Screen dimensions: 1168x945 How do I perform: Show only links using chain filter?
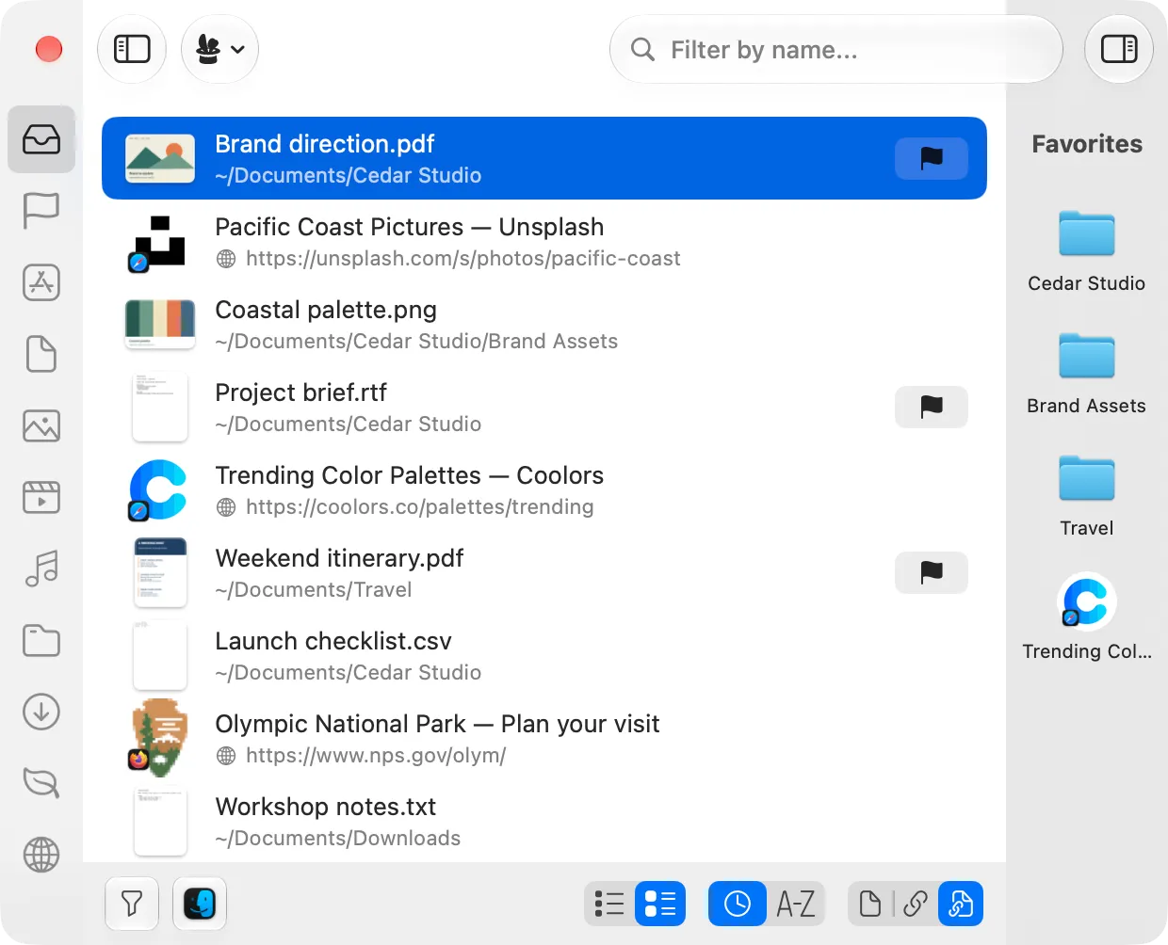pos(915,904)
